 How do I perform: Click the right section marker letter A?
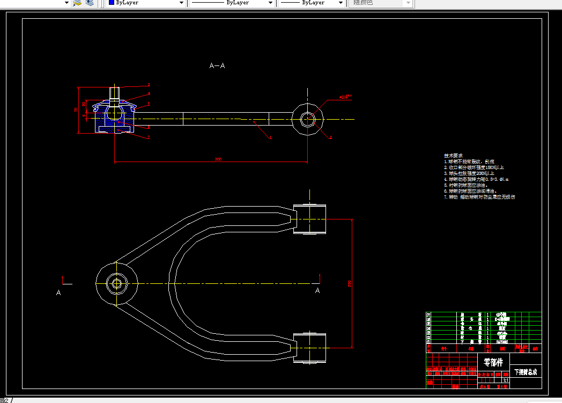click(x=317, y=291)
